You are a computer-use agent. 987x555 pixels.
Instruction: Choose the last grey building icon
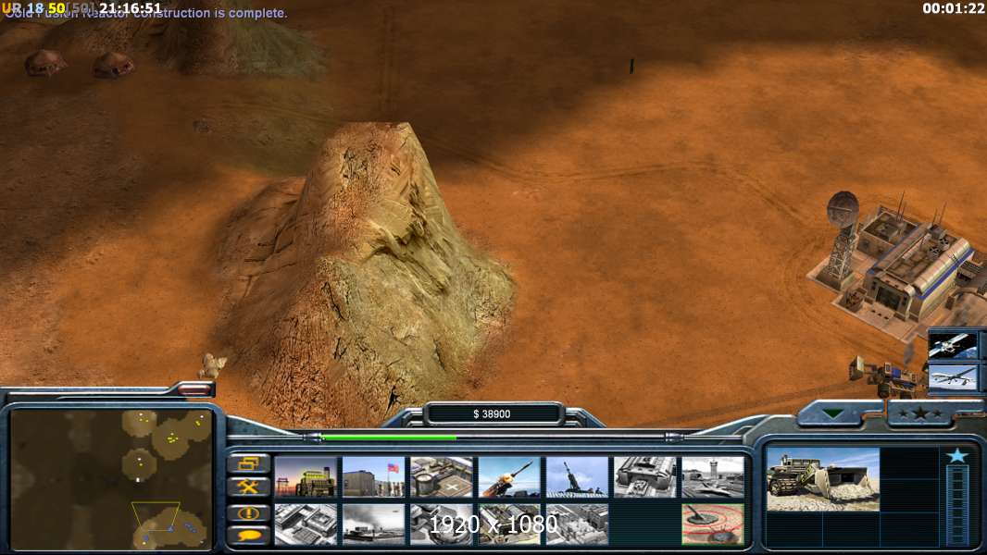(x=577, y=524)
